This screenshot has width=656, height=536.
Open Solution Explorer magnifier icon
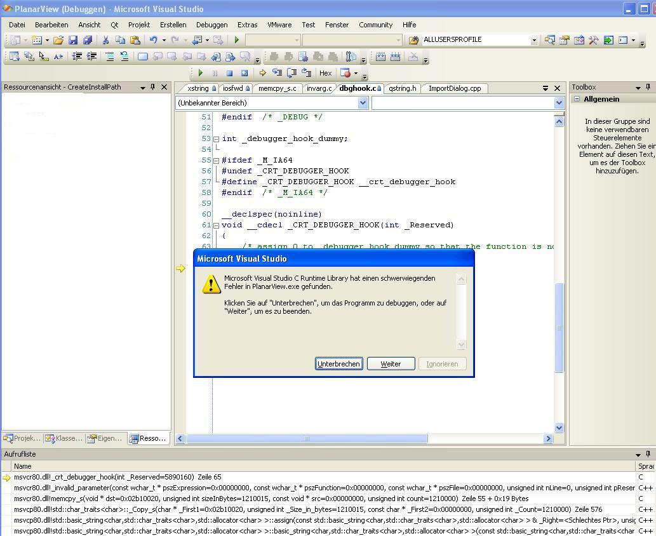(549, 40)
